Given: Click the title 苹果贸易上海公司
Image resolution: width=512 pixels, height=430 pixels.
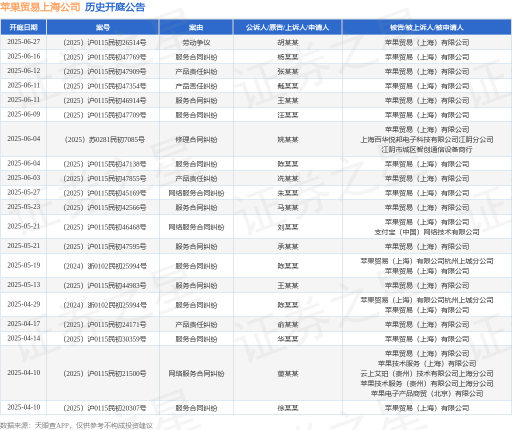Looking at the screenshot, I should (x=40, y=7).
